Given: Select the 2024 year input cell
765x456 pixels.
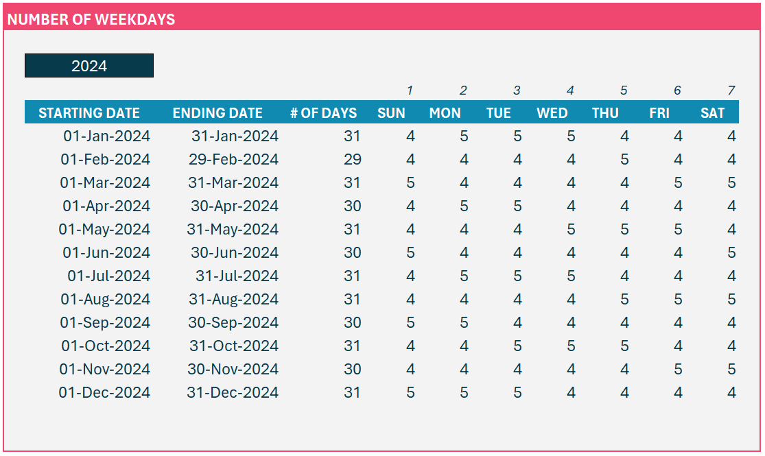Looking at the screenshot, I should tap(89, 65).
